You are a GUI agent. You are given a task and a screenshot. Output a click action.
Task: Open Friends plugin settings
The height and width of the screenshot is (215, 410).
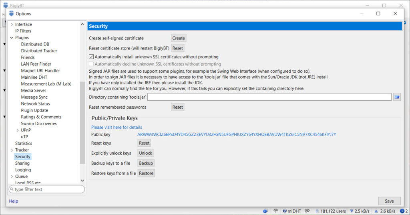tap(28, 58)
